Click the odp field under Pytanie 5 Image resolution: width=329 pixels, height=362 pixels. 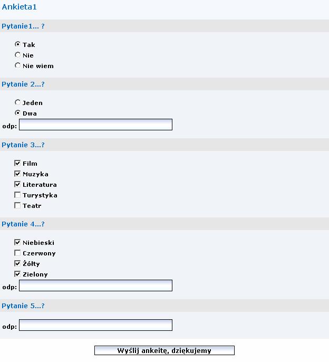[x=95, y=325]
